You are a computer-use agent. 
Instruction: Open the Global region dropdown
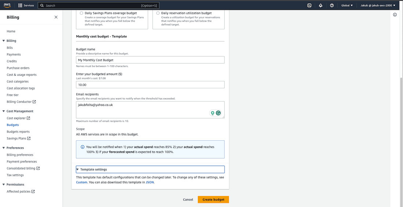click(x=347, y=5)
